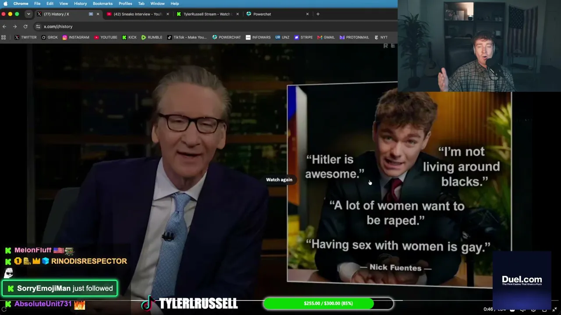Open the NYT bookmark
Viewport: 561px width, 315px height.
coord(381,38)
